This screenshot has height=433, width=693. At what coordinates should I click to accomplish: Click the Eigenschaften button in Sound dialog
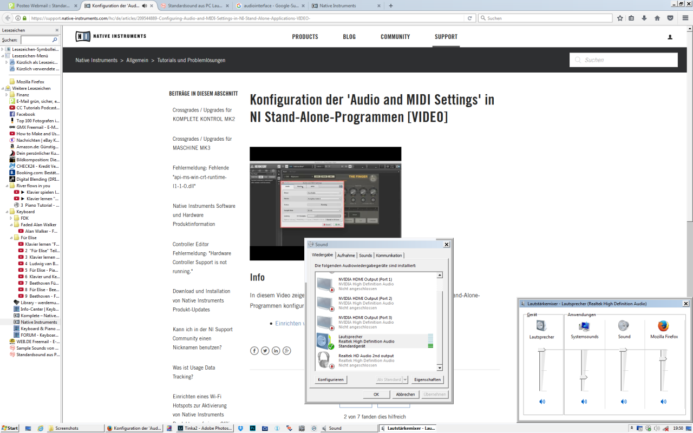pyautogui.click(x=427, y=379)
